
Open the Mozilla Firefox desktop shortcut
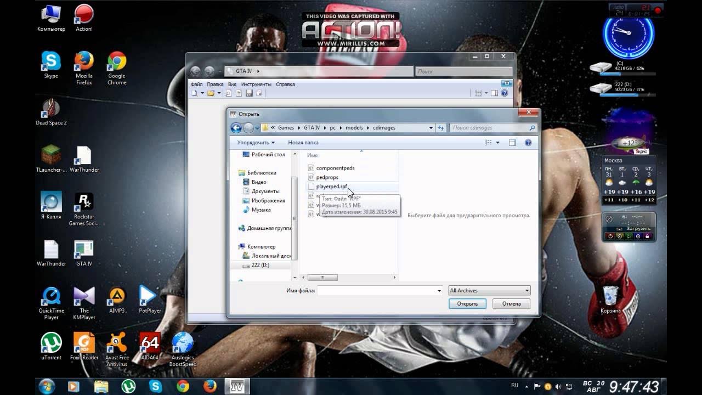click(x=84, y=68)
